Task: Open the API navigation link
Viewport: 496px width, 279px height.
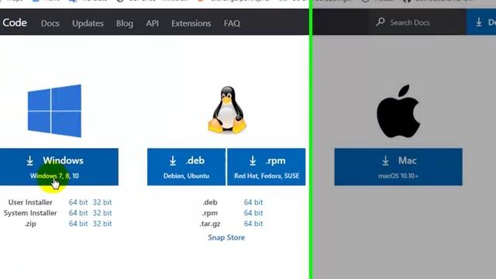Action: click(x=152, y=23)
